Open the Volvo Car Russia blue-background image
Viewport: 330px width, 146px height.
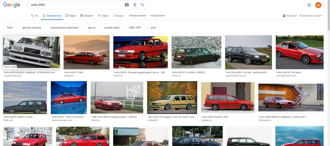coord(69,98)
